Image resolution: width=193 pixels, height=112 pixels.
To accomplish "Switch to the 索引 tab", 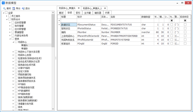I will click(78, 13).
